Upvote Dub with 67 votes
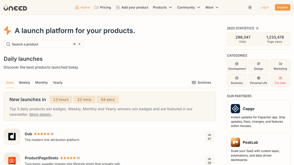Screen dimensions: 294x165 [x=209, y=137]
